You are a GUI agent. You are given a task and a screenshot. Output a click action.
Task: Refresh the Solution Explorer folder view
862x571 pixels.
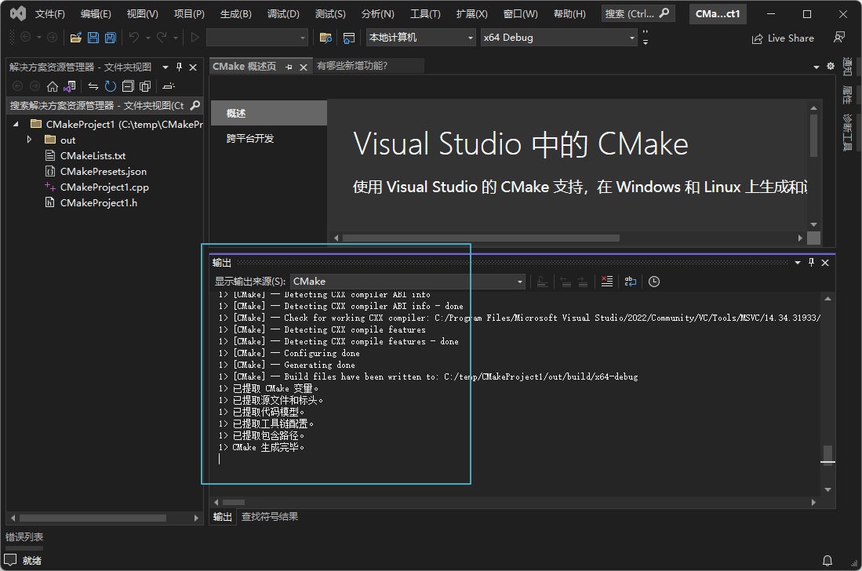110,86
